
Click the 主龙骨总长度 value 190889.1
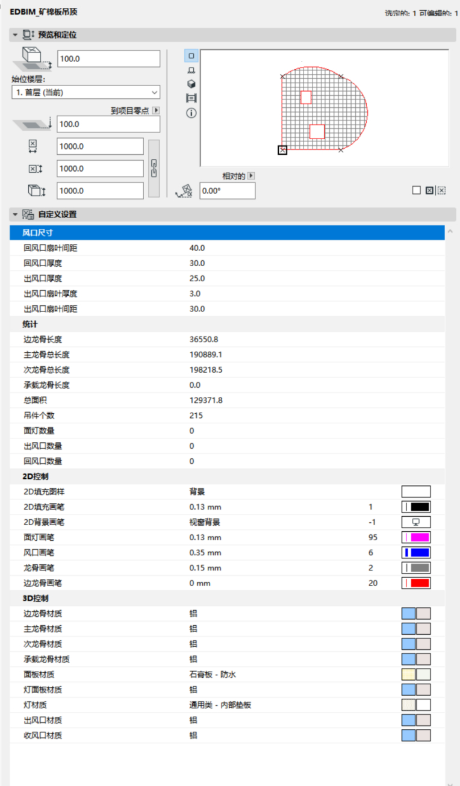click(206, 355)
